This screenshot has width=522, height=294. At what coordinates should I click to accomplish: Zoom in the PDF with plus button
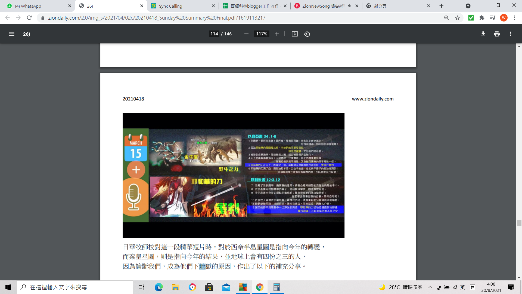pyautogui.click(x=277, y=34)
